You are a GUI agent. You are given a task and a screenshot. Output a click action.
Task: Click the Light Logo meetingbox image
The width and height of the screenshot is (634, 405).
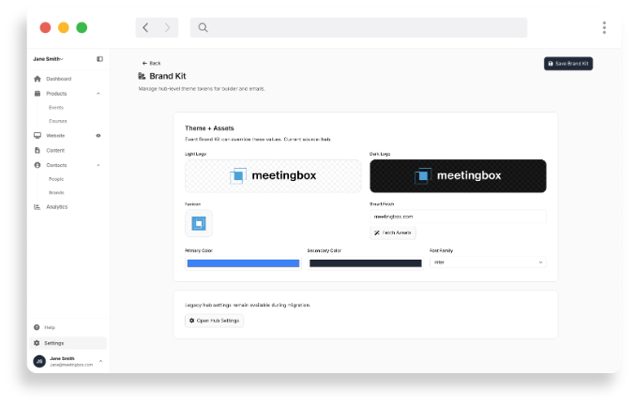[x=273, y=176]
